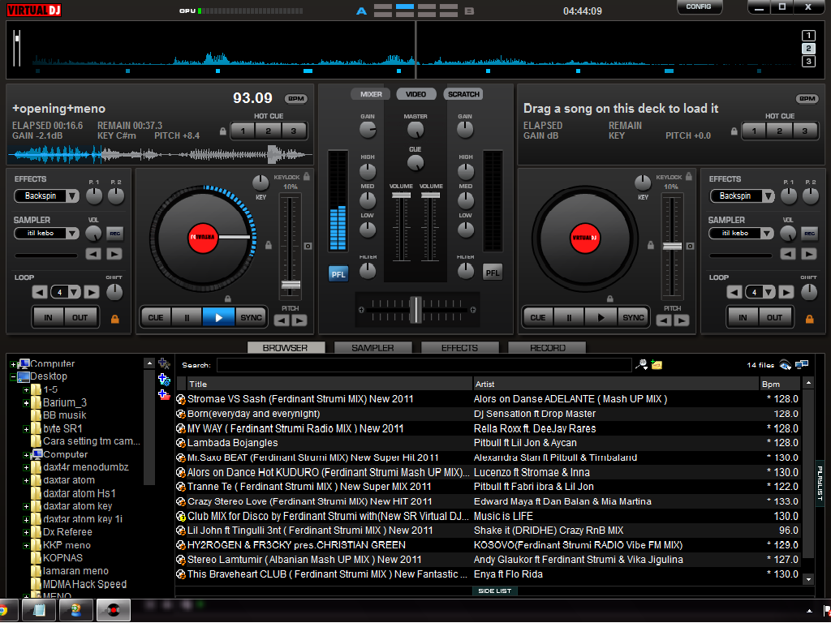Expand the Barium_3 folder
The image size is (831, 623).
click(26, 403)
